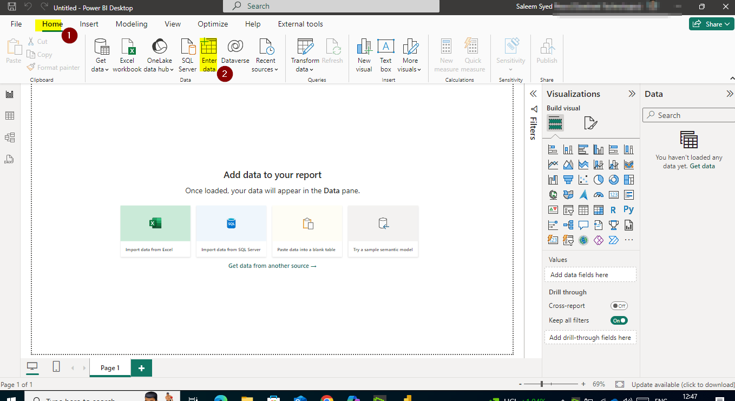Select the Waterfall chart visual
The image size is (735, 401).
click(553, 180)
